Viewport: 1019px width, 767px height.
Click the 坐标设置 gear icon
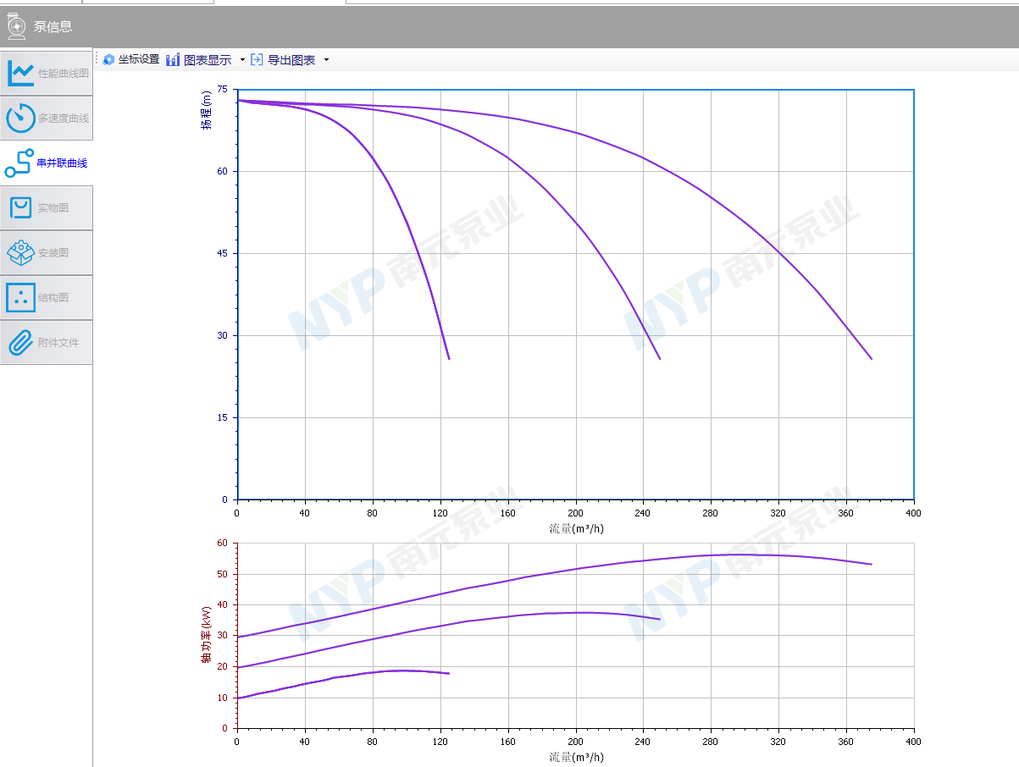point(108,59)
